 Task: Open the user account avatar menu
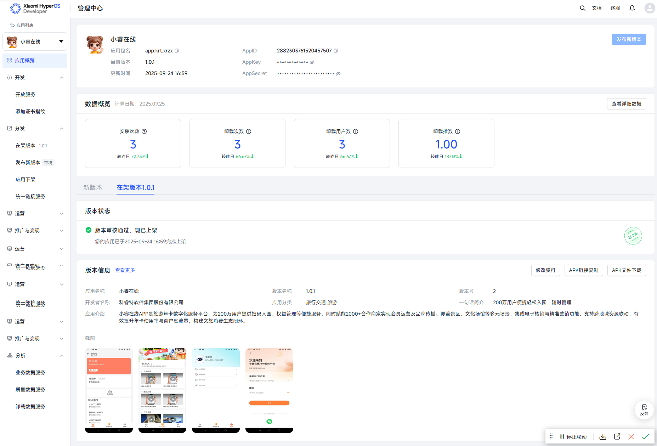[650, 8]
